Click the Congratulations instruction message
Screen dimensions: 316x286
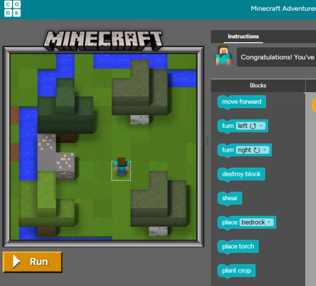click(x=277, y=57)
